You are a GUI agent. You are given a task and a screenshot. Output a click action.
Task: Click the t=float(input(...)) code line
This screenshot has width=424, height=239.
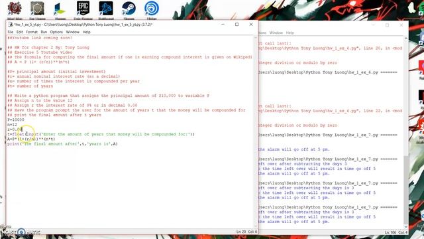[101, 134]
